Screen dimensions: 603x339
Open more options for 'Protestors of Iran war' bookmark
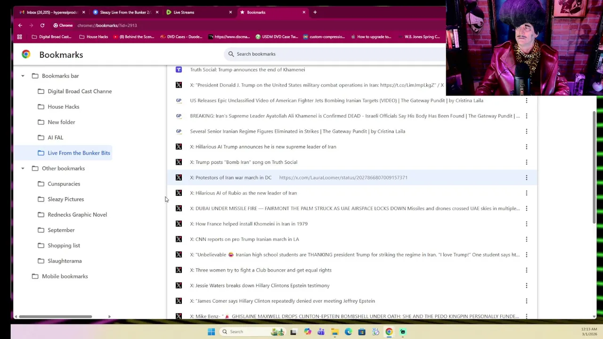tap(526, 178)
